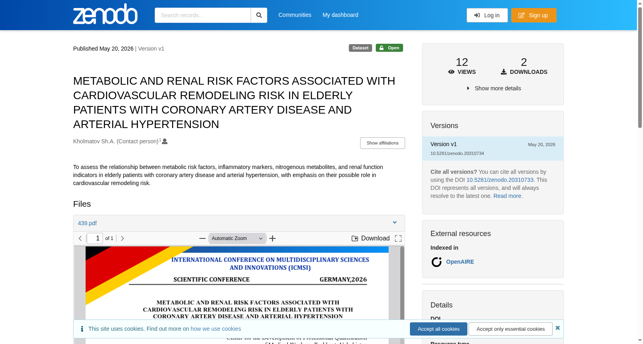Click the Zenodo logo

coord(105,14)
